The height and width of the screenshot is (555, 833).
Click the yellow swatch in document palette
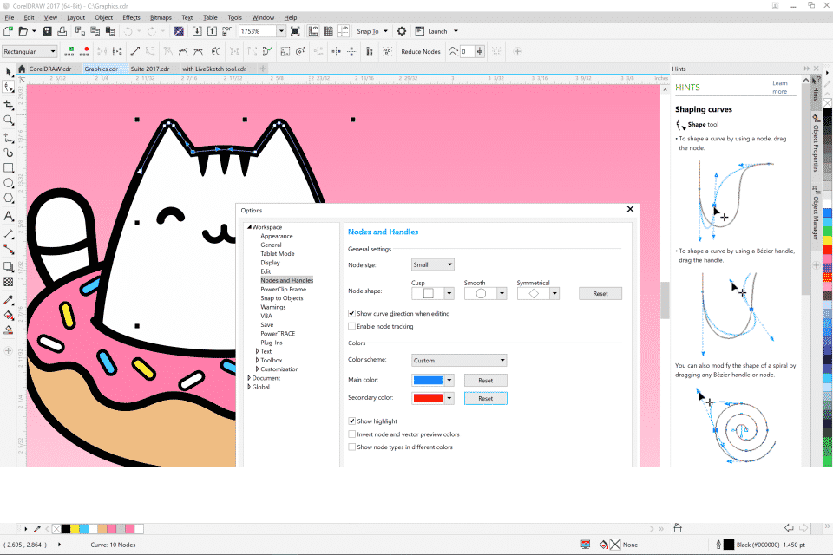[75, 529]
